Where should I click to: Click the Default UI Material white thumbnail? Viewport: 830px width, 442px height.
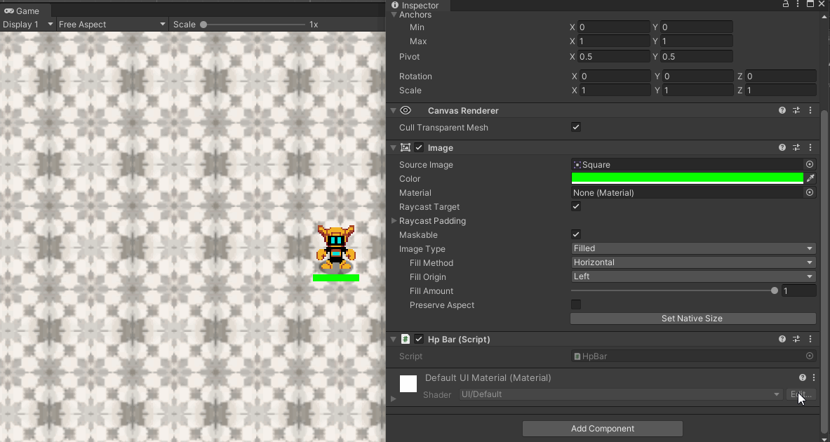tap(408, 384)
